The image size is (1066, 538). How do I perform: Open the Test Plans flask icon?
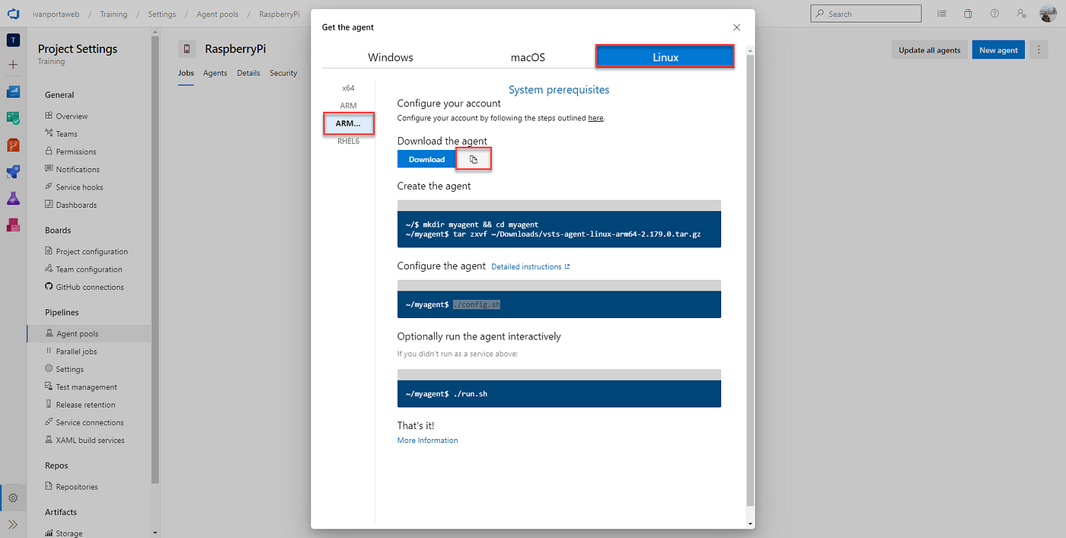coord(13,198)
